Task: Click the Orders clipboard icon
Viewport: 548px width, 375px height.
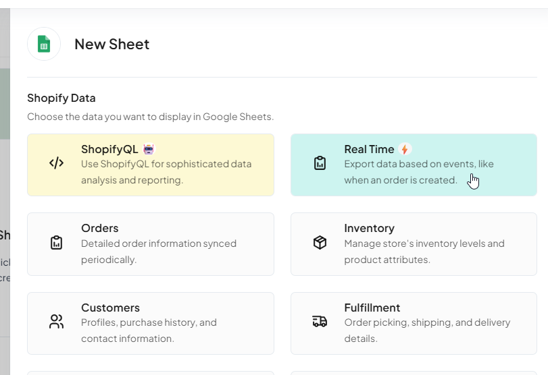Action: [57, 242]
